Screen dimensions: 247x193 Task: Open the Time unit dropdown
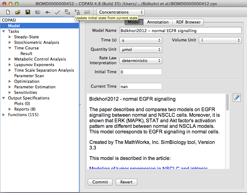(141, 40)
